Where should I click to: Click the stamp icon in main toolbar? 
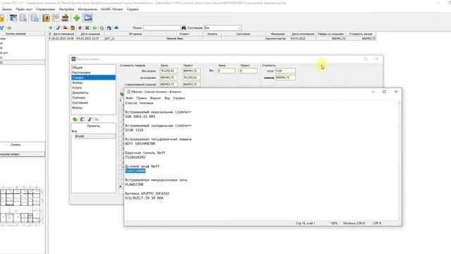(x=66, y=18)
